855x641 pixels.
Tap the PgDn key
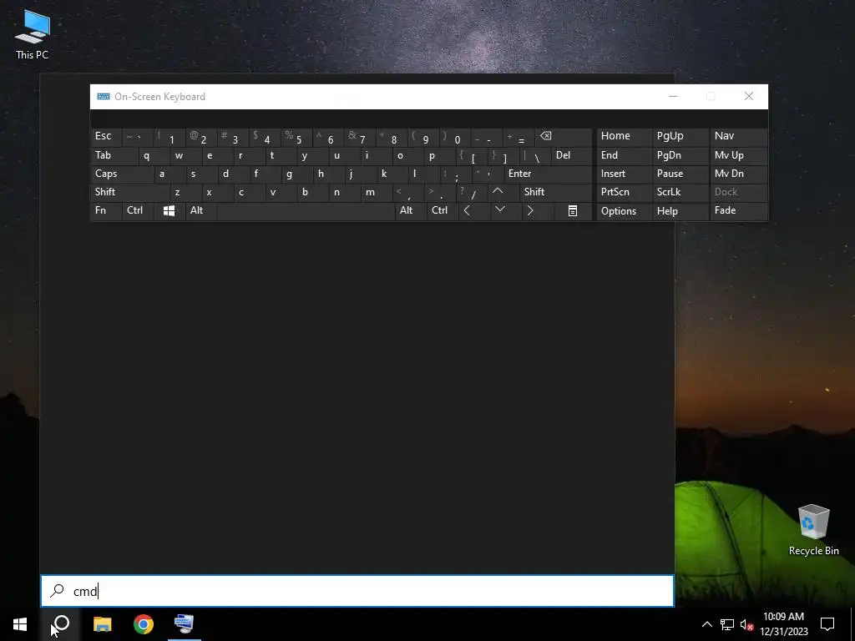click(x=680, y=155)
